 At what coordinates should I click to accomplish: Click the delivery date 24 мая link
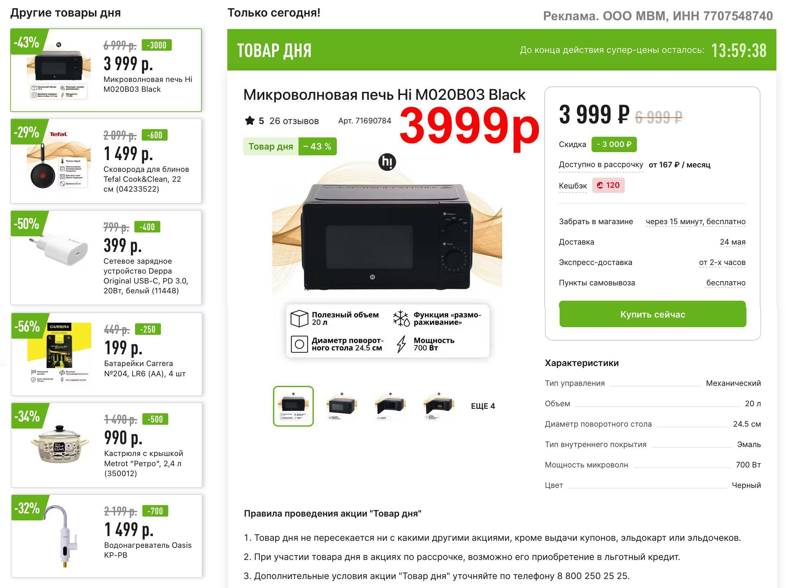732,242
